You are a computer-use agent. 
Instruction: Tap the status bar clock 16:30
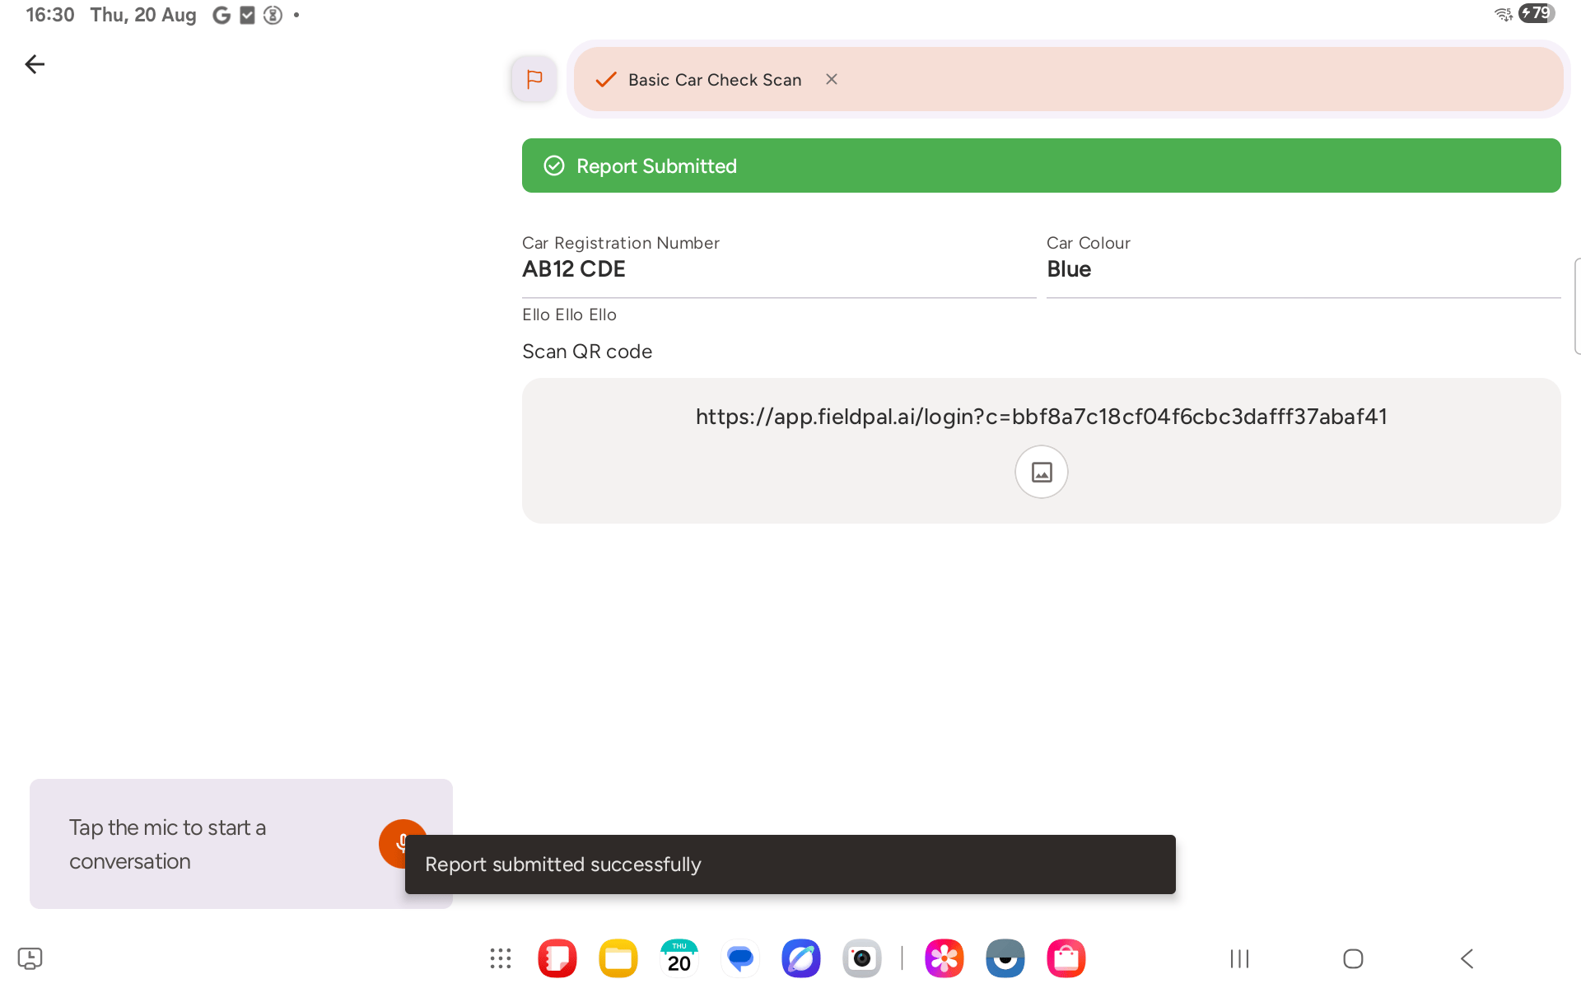[50, 15]
